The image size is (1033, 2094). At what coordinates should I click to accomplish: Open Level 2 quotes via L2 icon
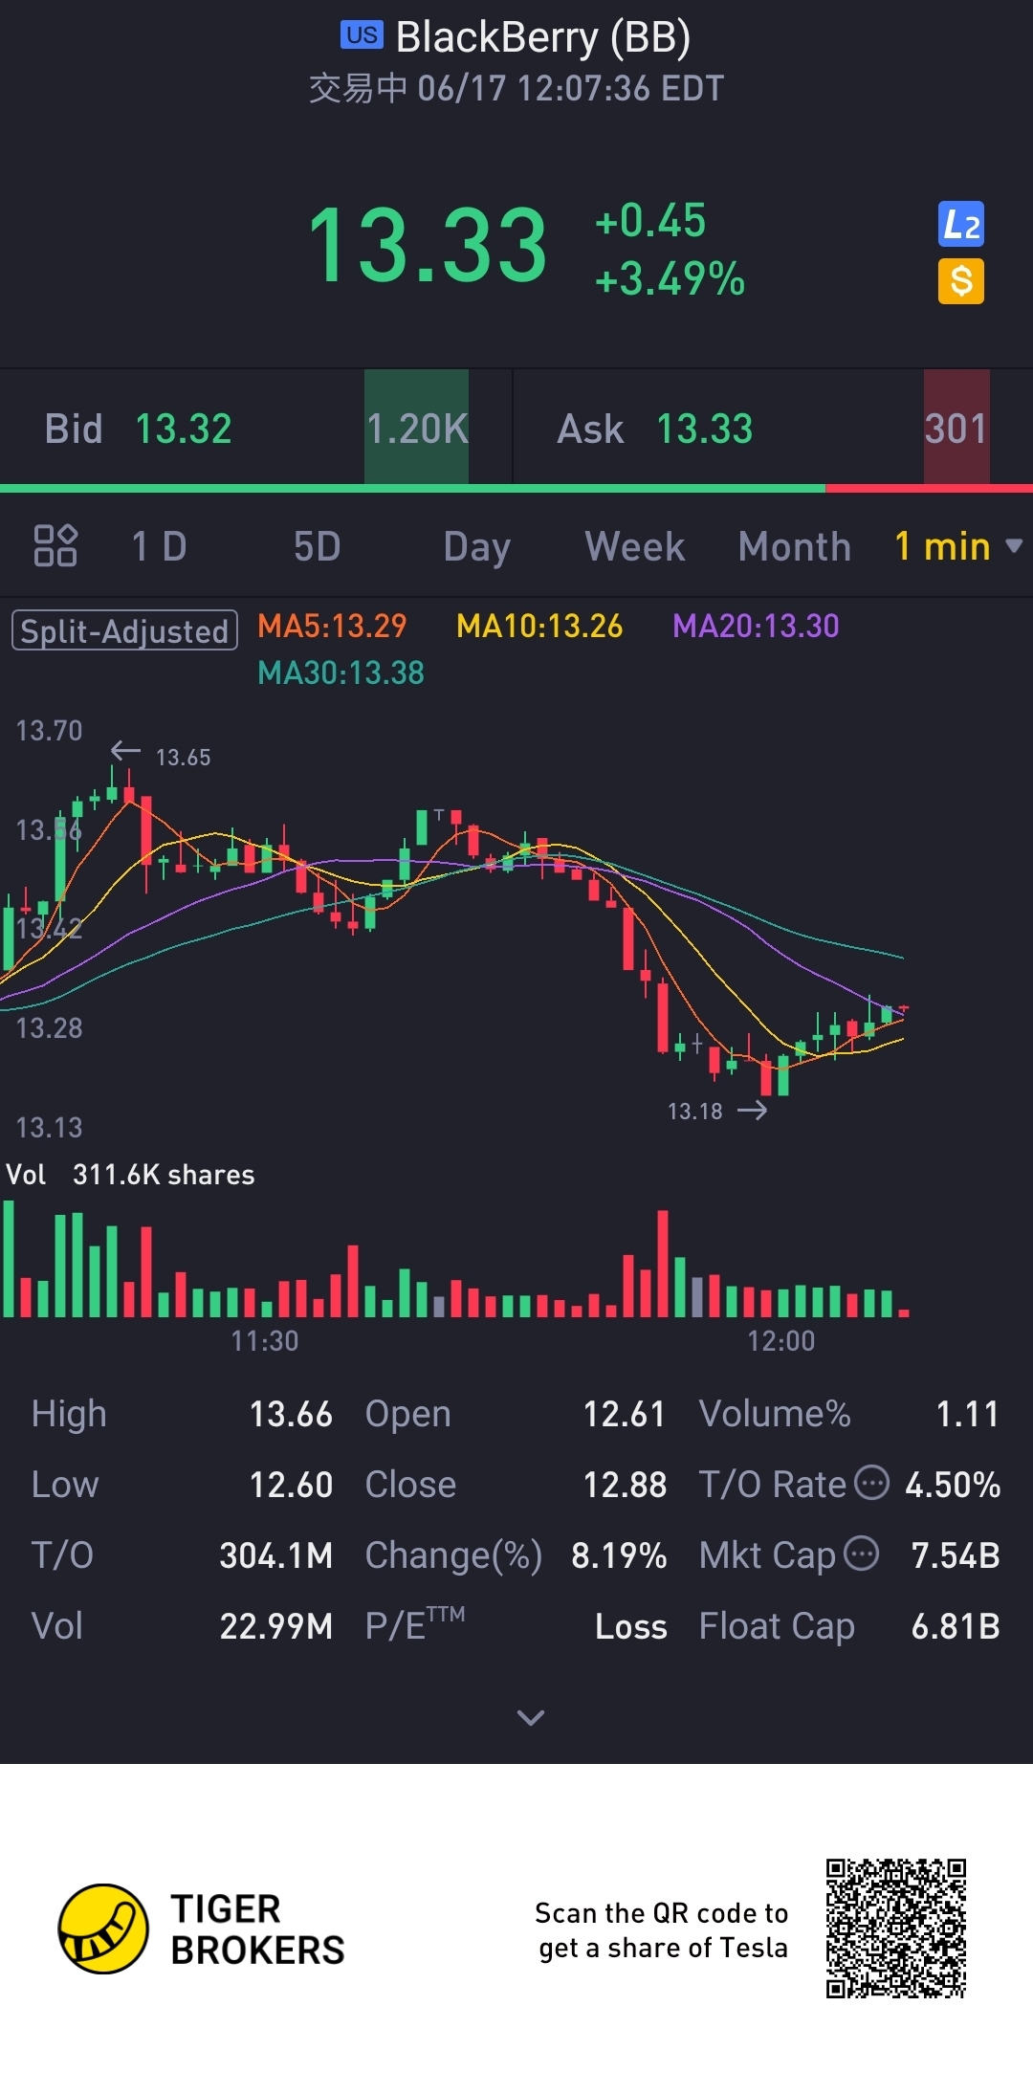[960, 225]
